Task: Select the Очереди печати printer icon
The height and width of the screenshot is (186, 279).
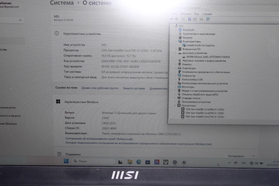Action: coord(179,98)
